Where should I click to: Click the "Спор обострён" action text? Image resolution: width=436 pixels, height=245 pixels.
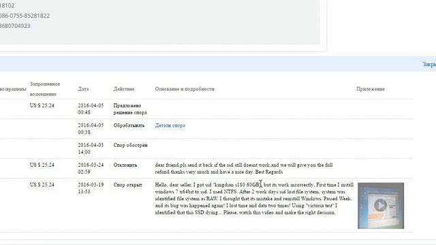tap(130, 145)
